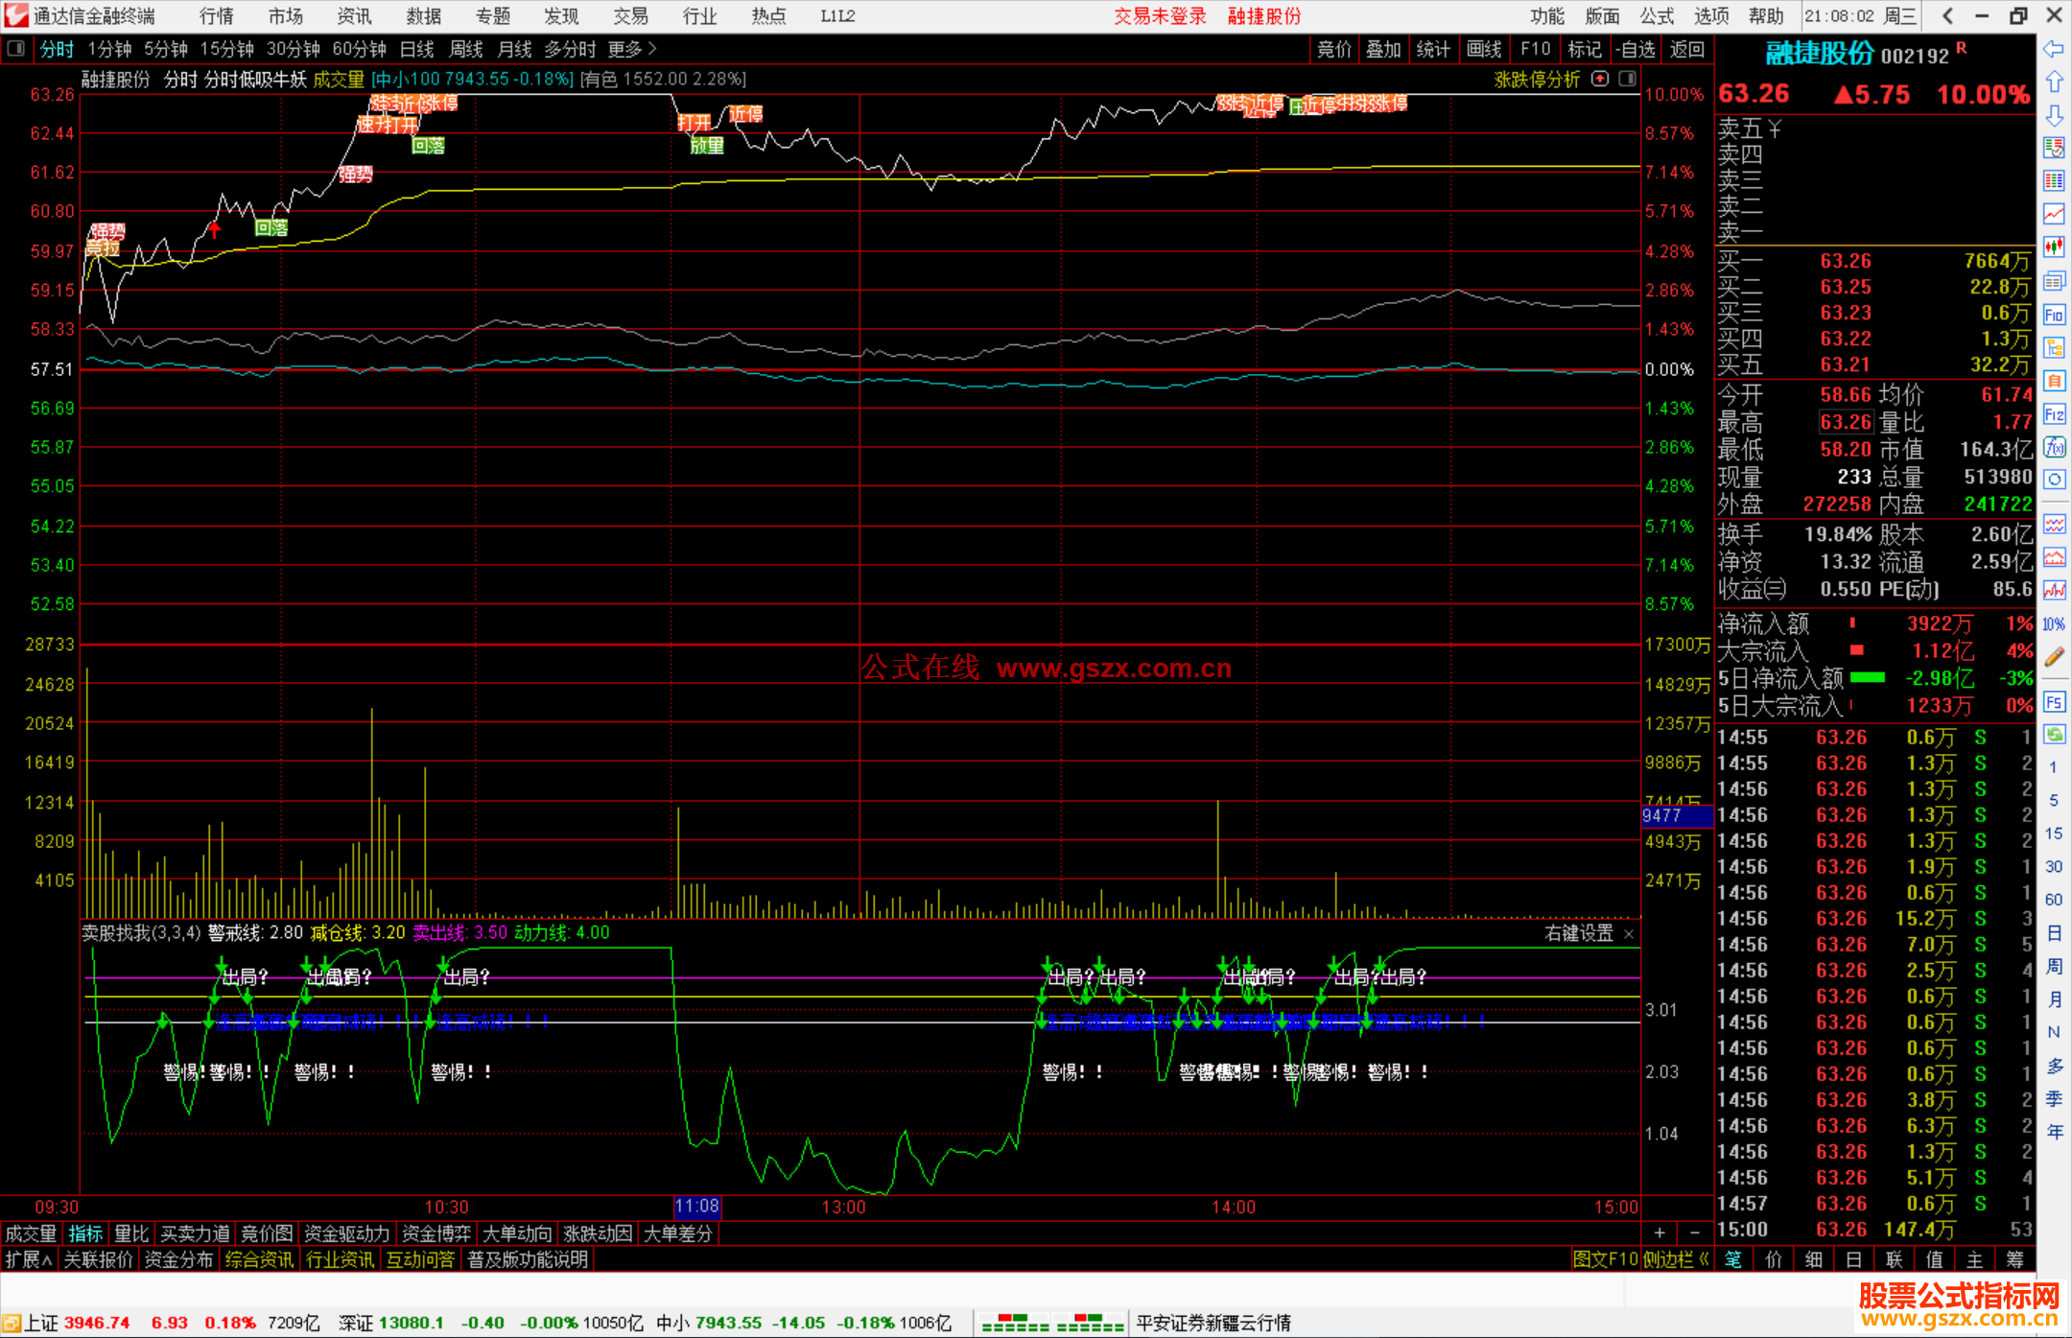Click the candlestick chart icon in right sidebar
Image resolution: width=2072 pixels, height=1338 pixels.
2054,246
